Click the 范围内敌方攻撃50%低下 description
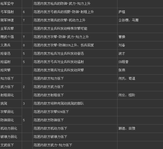This screenshot has height=149, width=163. [51, 112]
